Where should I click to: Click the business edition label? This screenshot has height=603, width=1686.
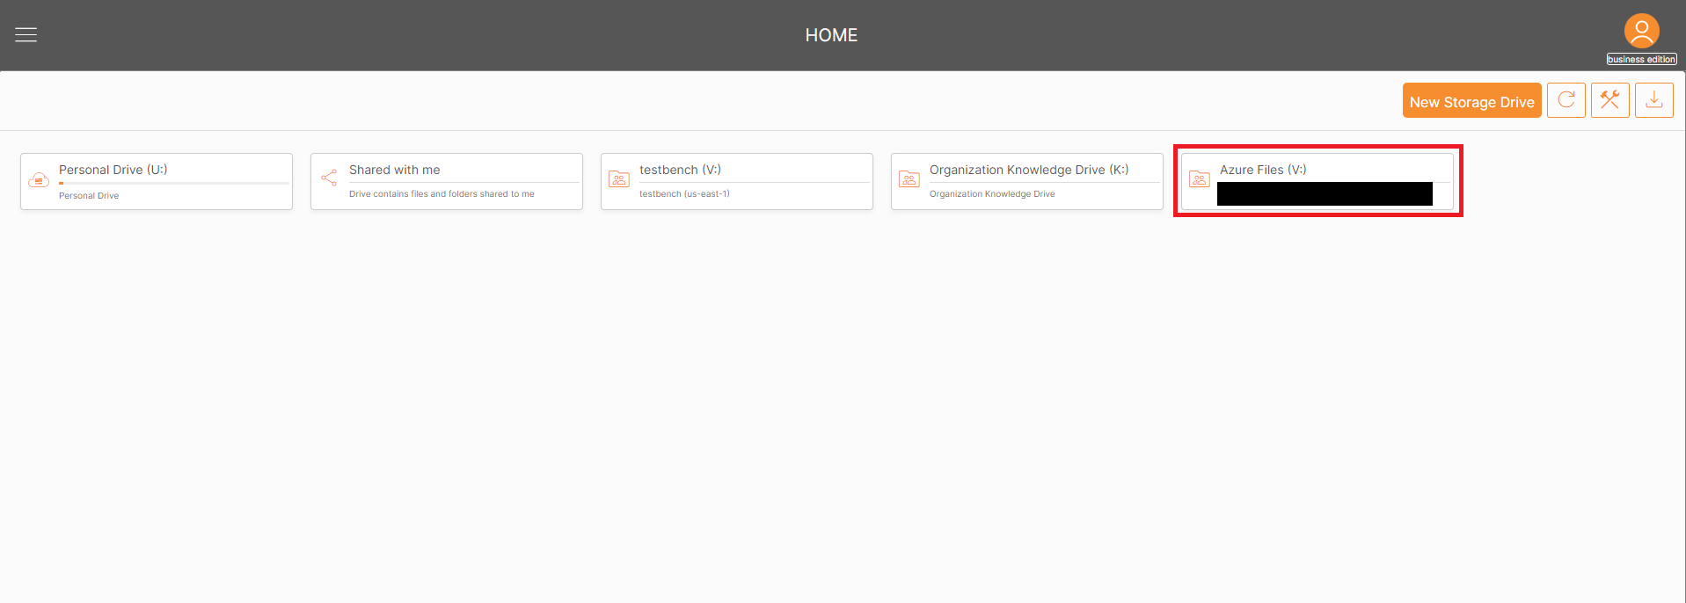click(1641, 59)
